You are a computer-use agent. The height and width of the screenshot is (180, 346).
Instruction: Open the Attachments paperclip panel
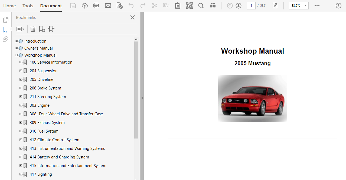[5, 39]
